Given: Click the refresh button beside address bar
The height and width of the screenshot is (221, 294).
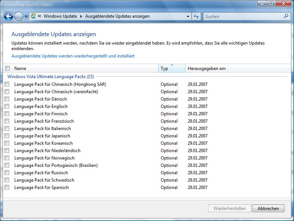Looking at the screenshot, I should [196, 17].
